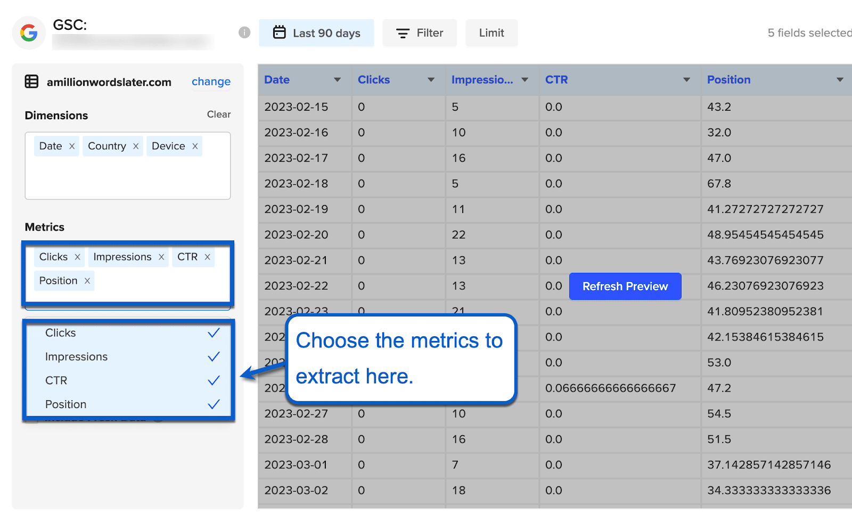Clear all selected dimensions
Screen dimensions: 852x513
pyautogui.click(x=219, y=115)
